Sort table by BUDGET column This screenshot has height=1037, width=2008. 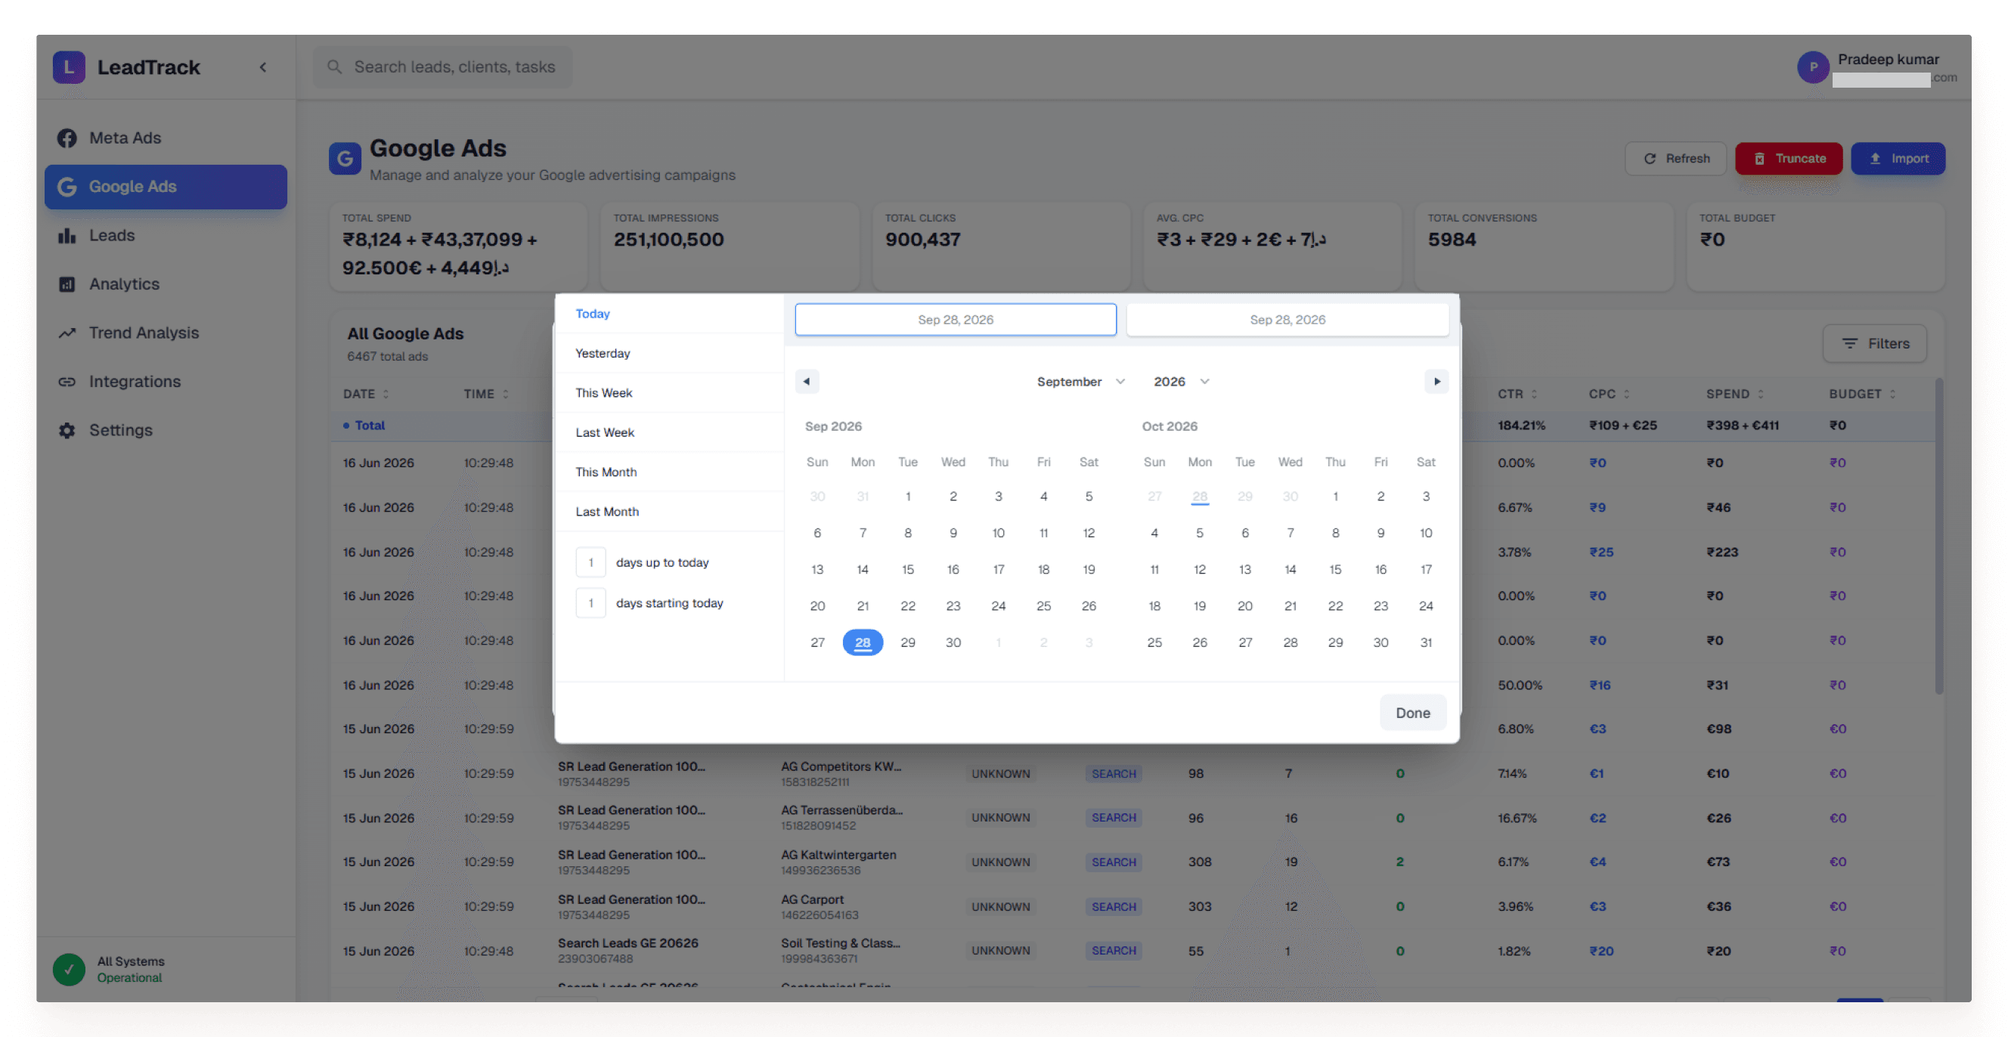pyautogui.click(x=1862, y=395)
